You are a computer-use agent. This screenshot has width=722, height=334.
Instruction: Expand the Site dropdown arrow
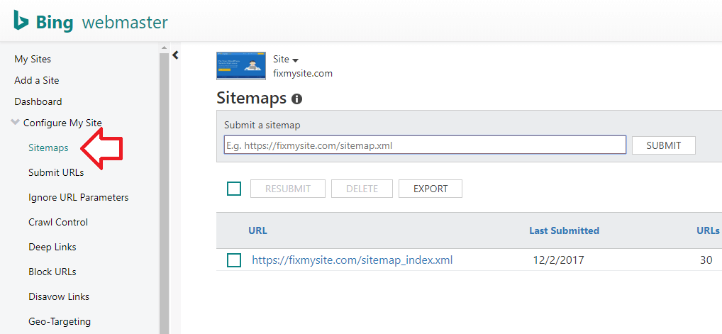(x=296, y=60)
